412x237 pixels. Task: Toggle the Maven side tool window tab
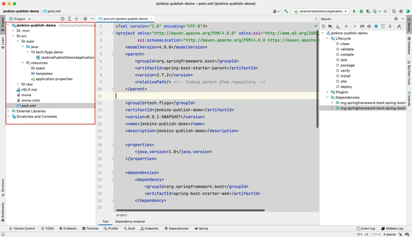[x=409, y=25]
